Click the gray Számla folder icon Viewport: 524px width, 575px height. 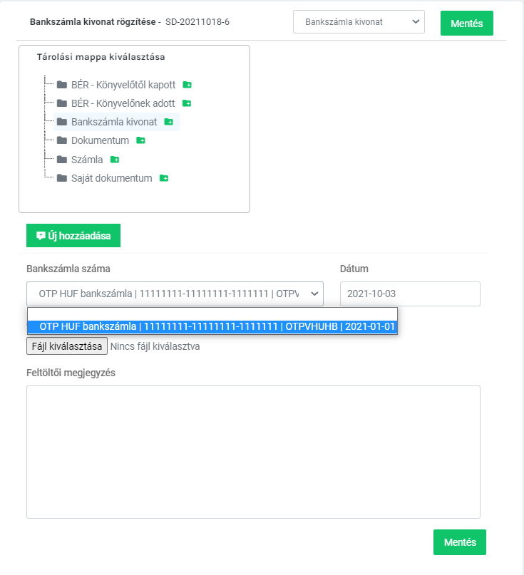(62, 159)
